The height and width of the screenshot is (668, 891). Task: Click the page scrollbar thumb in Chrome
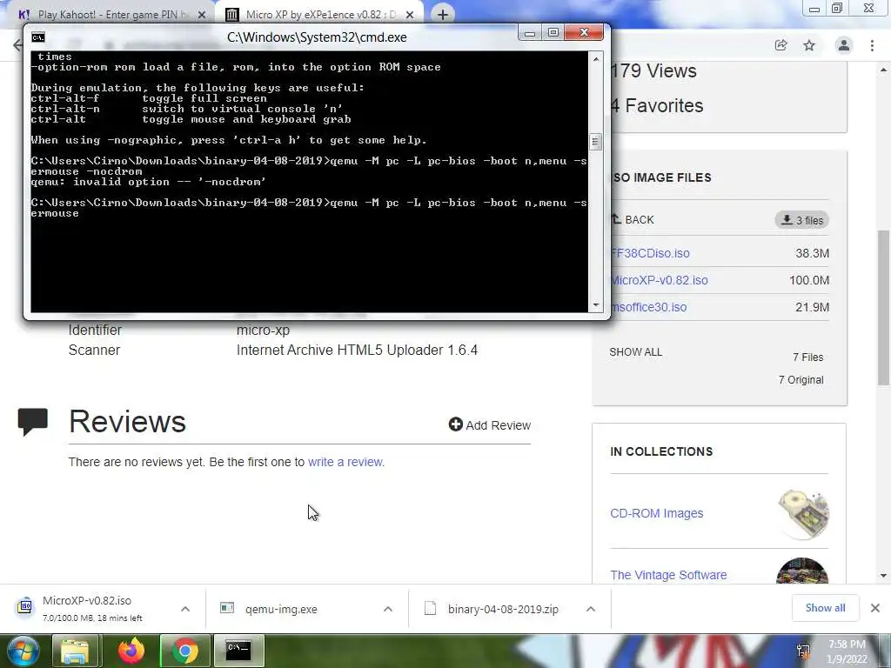point(883,308)
